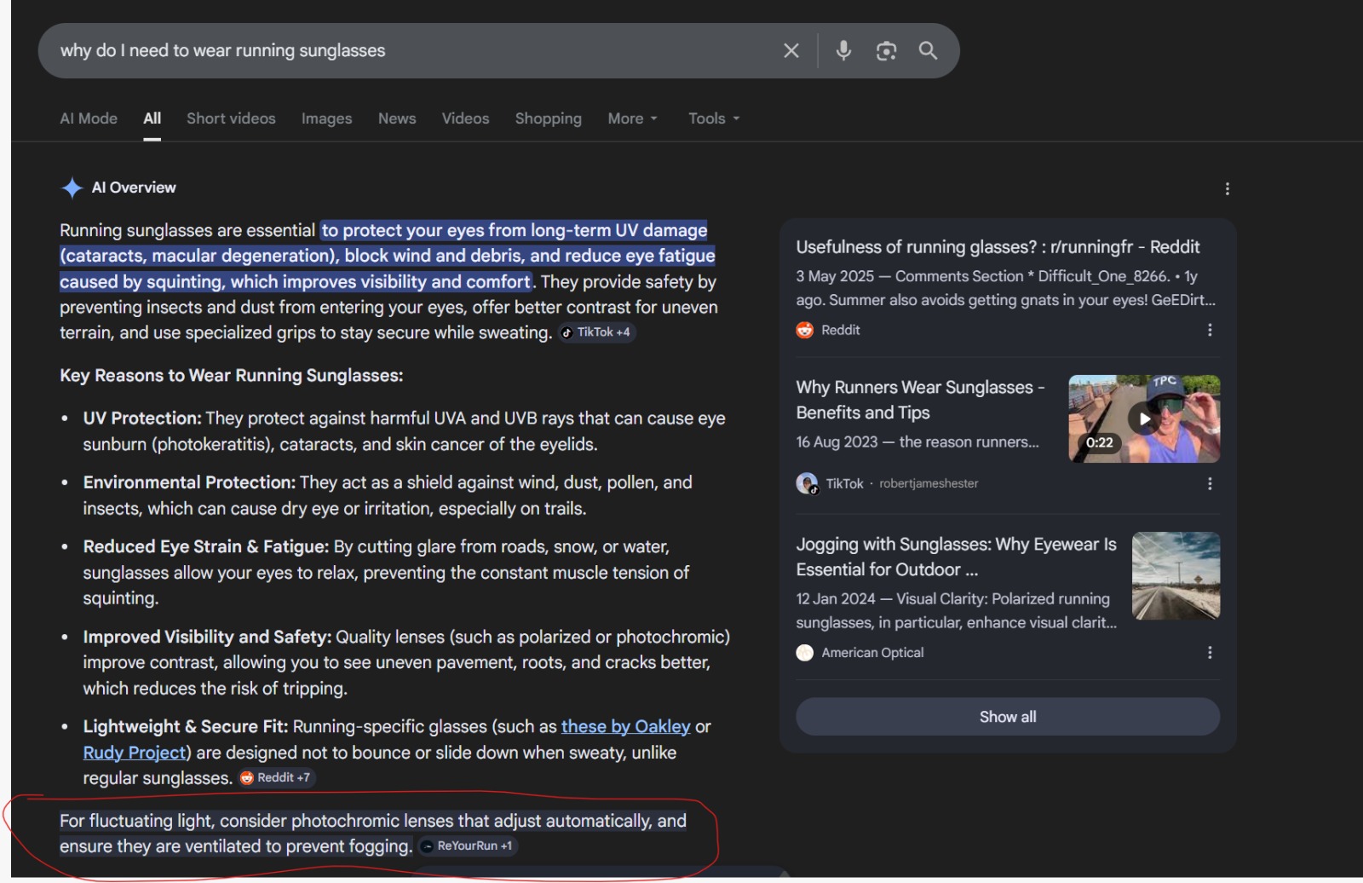Click the magnifying glass to search
The height and width of the screenshot is (883, 1363).
pyautogui.click(x=929, y=50)
